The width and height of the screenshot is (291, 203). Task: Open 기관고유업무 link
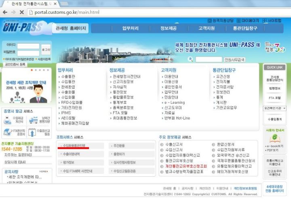tap(226, 108)
